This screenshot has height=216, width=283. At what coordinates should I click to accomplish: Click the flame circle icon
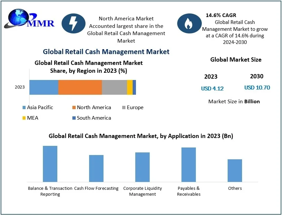(189, 24)
